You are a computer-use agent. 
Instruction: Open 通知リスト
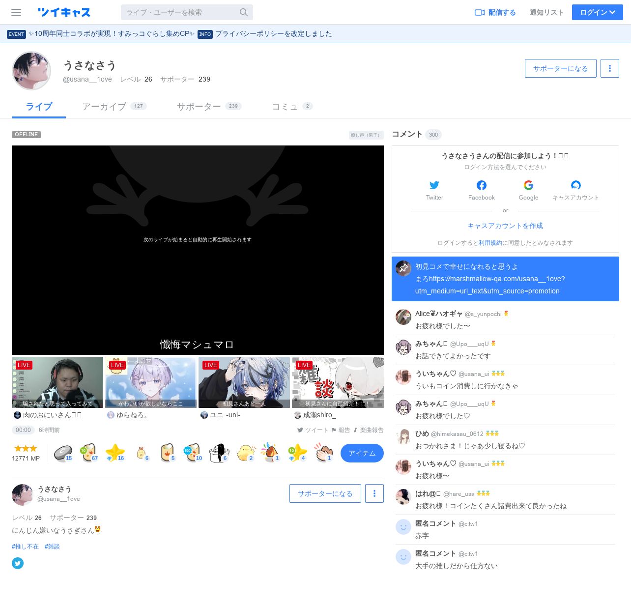coord(546,12)
